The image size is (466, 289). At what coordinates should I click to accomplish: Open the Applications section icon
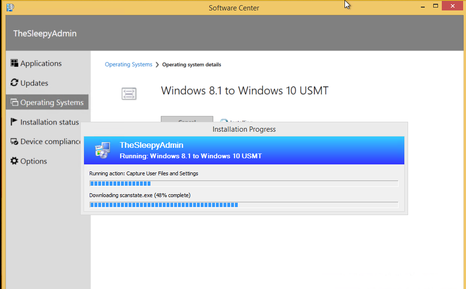[15, 63]
